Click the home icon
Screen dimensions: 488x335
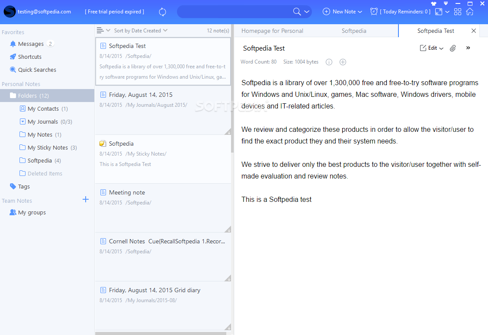tap(470, 12)
